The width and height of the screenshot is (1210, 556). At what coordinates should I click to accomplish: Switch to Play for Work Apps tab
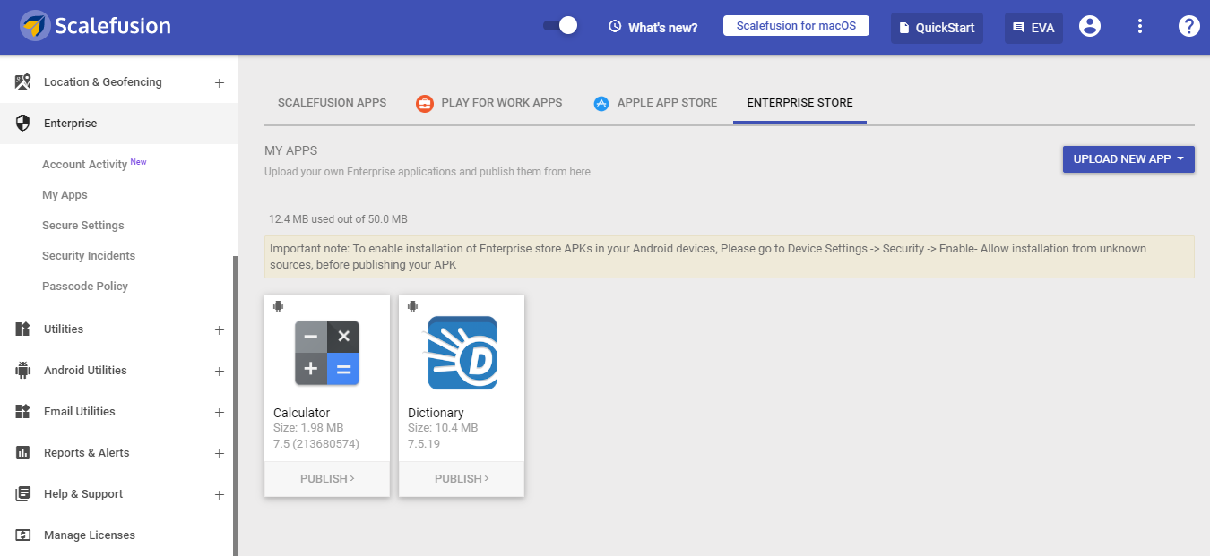[489, 103]
